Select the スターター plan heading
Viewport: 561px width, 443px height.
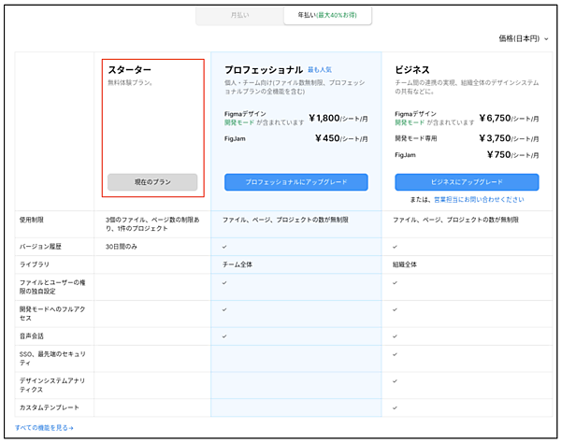(130, 70)
